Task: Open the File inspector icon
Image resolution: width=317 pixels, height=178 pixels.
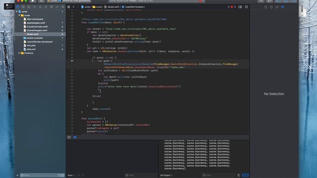Action: (265, 7)
